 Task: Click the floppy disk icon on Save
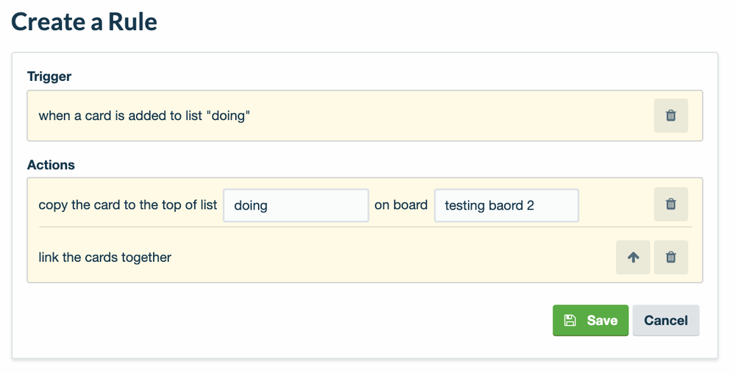point(569,321)
